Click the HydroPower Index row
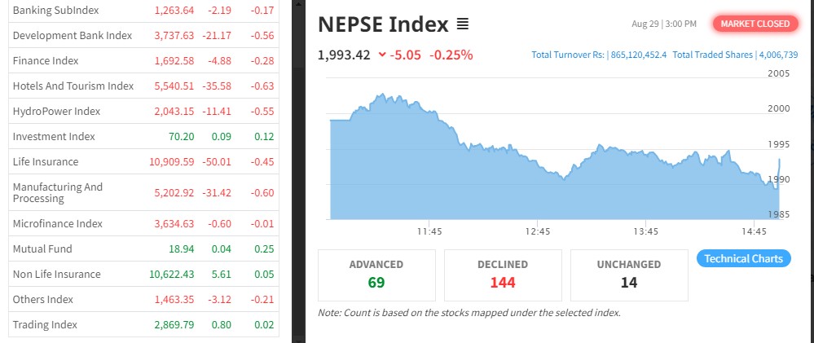Image resolution: width=814 pixels, height=343 pixels. pyautogui.click(x=56, y=111)
